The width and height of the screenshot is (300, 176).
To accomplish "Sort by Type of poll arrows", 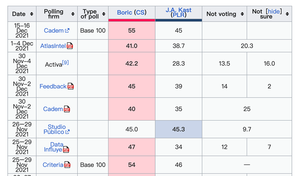I will [x=104, y=14].
